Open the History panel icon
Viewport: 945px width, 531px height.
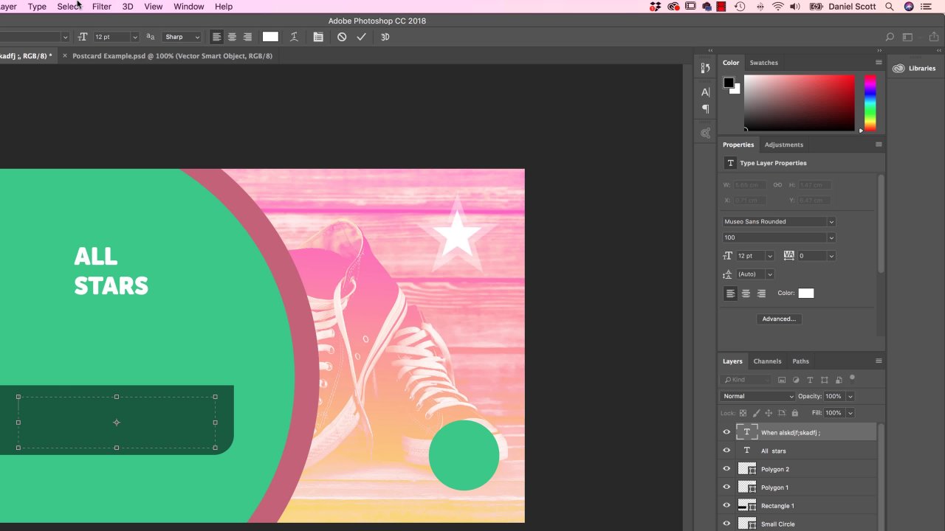pos(705,68)
